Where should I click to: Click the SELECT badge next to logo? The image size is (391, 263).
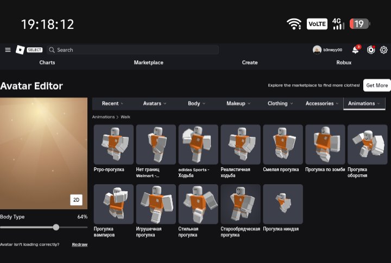(x=34, y=50)
